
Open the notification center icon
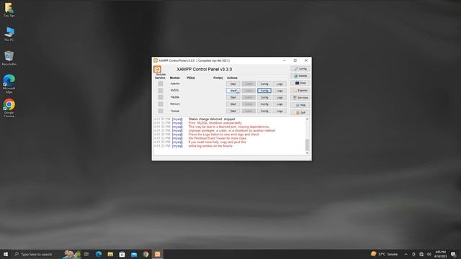[453, 254]
